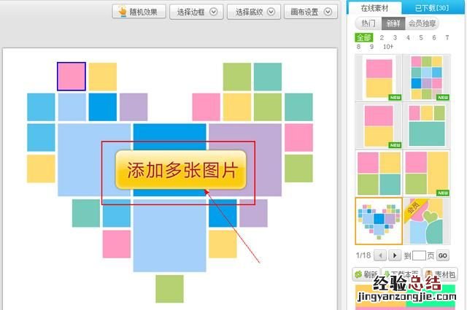Filter templates by 10+ pictures
The height and width of the screenshot is (310, 467).
[388, 47]
